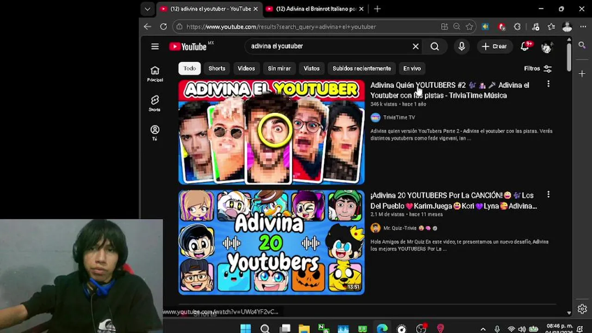Close the Adivina el Brainrot Italiano tab
Viewport: 592px width, 333px height.
coord(361,9)
